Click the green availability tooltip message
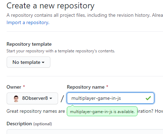The width and height of the screenshot is (163, 134). point(102,111)
